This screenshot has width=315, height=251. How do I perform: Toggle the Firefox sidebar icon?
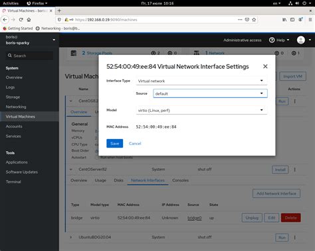click(x=292, y=20)
